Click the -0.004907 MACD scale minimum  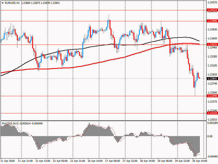(211, 157)
